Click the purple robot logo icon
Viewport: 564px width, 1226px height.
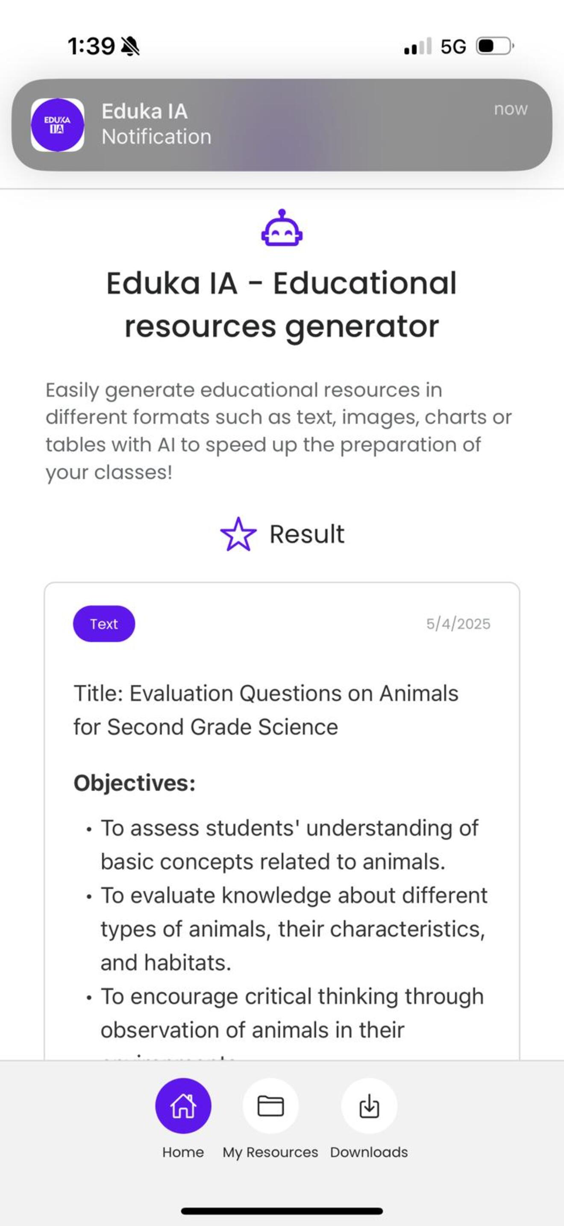click(x=282, y=227)
